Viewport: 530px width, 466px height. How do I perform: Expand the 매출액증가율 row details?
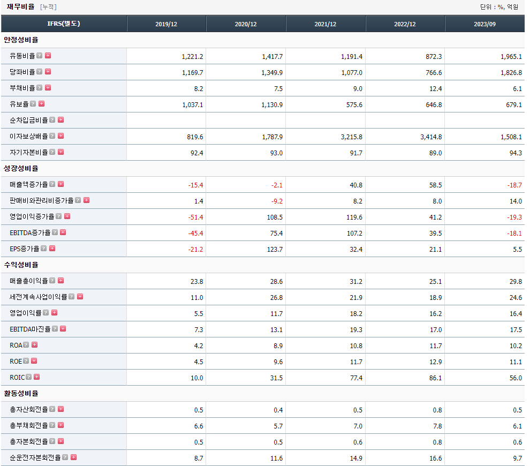point(61,184)
